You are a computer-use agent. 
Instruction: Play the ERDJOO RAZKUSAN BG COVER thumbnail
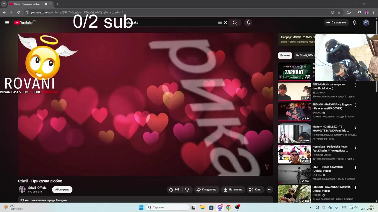point(294,112)
